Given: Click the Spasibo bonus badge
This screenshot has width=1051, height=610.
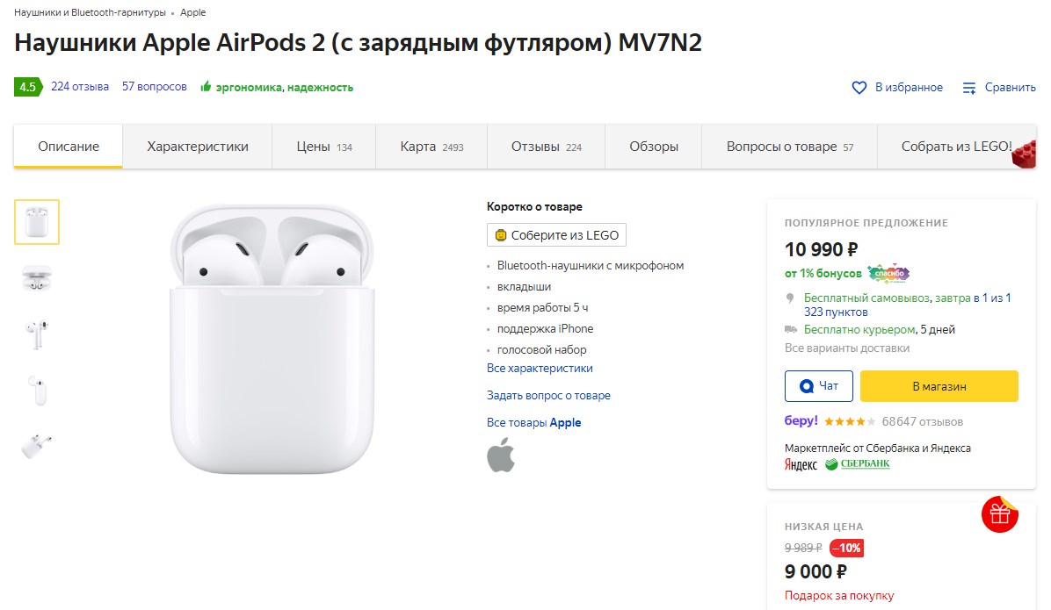Looking at the screenshot, I should click(888, 274).
